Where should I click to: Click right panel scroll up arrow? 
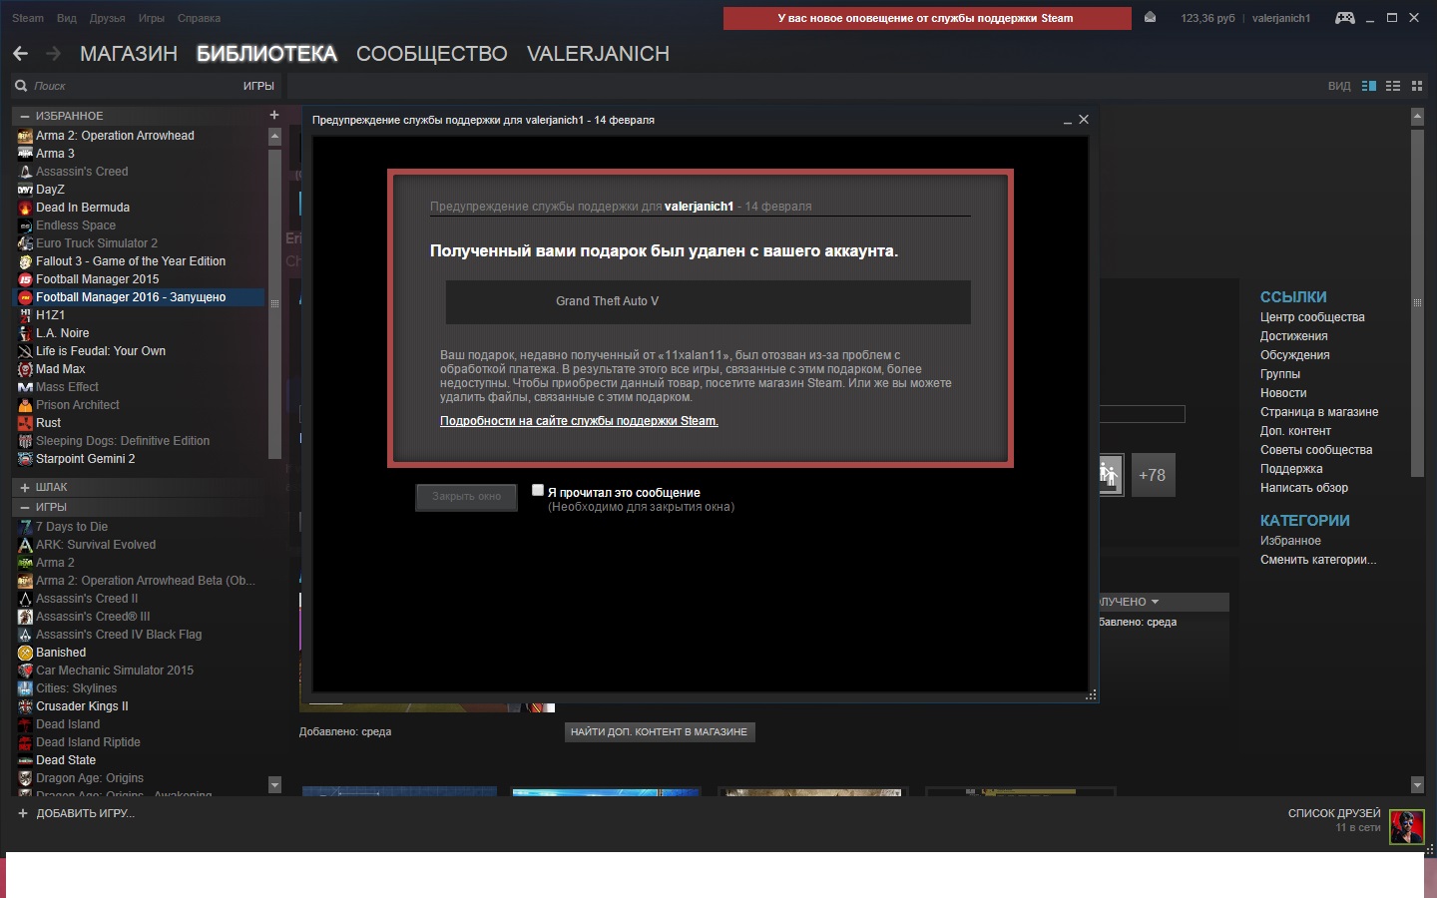(1417, 117)
